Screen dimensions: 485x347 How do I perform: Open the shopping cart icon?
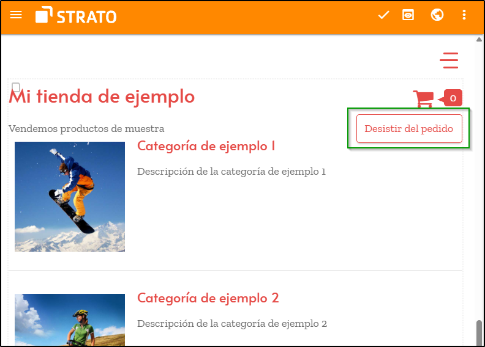423,99
